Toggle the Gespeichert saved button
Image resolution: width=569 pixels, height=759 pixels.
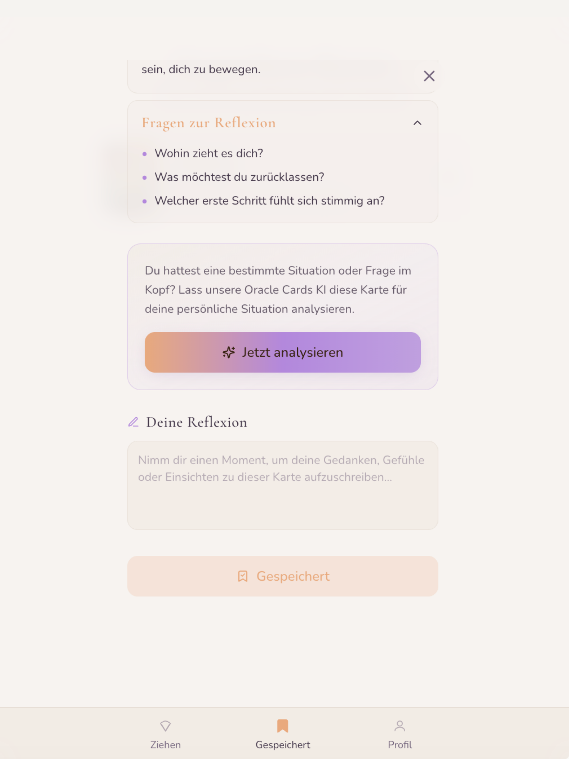click(x=283, y=576)
